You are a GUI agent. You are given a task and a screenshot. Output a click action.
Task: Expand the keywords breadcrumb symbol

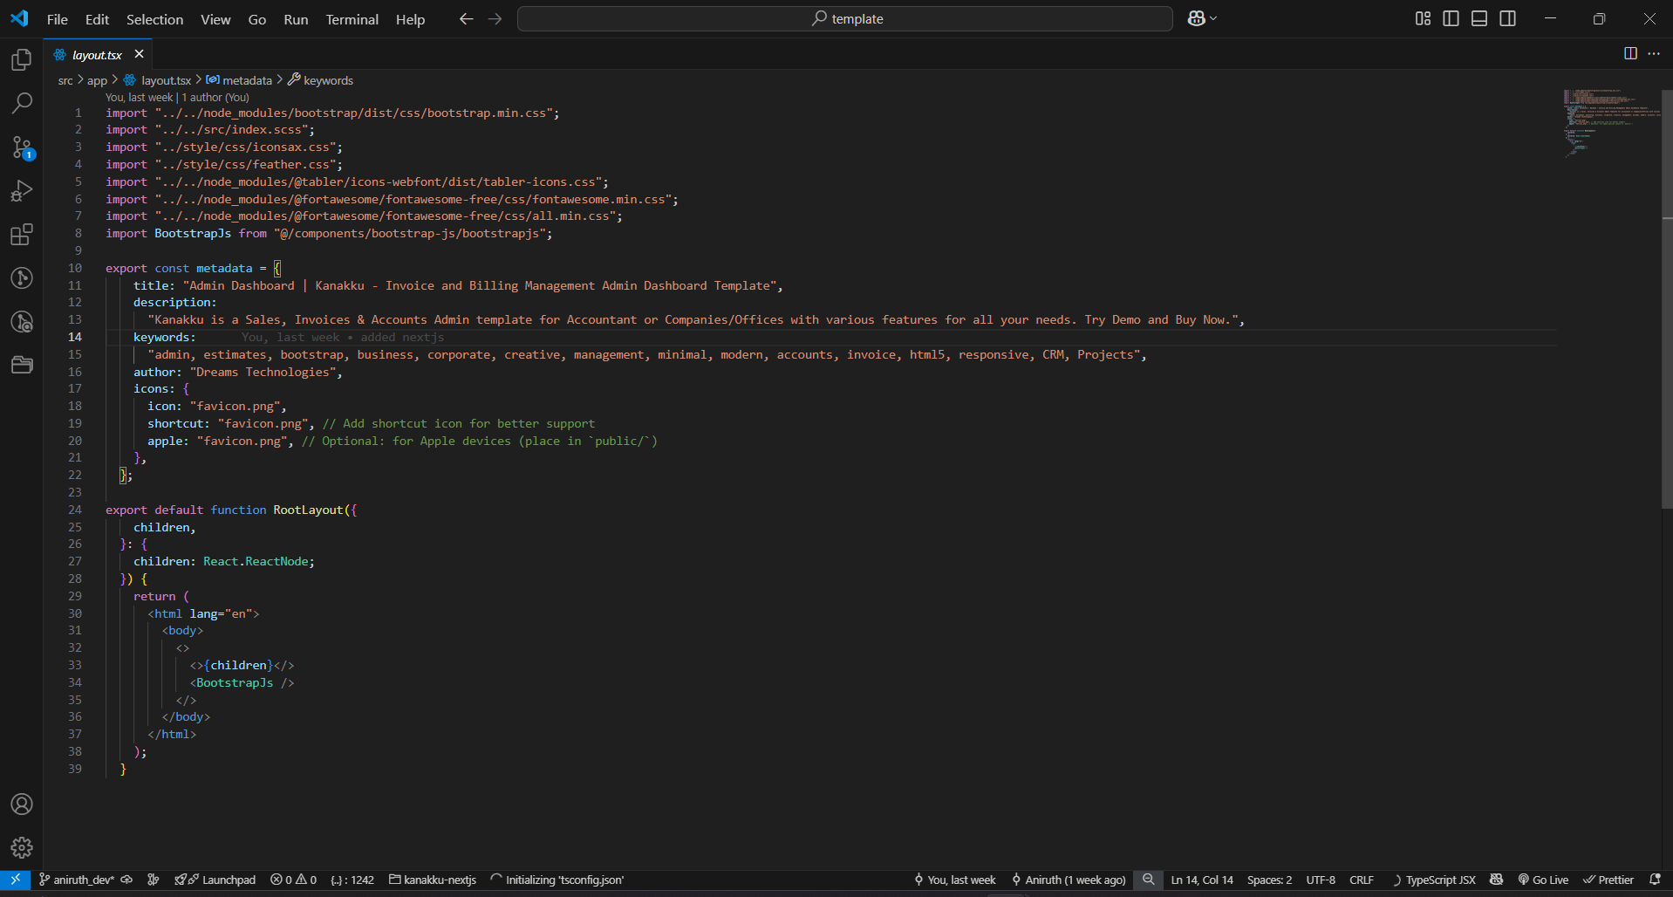pos(320,80)
